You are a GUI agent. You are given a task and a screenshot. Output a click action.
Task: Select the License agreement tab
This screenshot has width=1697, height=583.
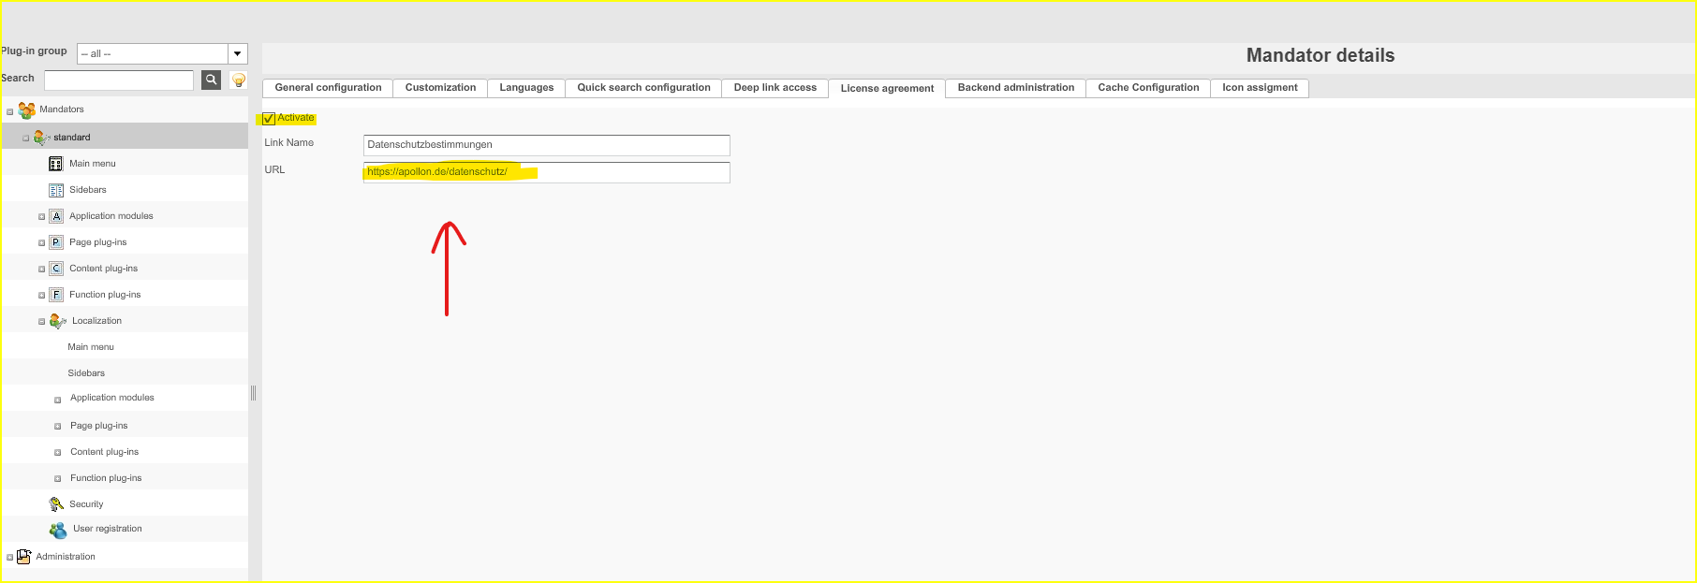887,88
